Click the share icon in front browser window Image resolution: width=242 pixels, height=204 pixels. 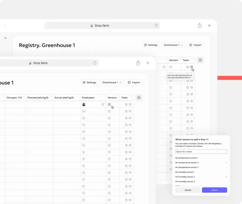138,63
